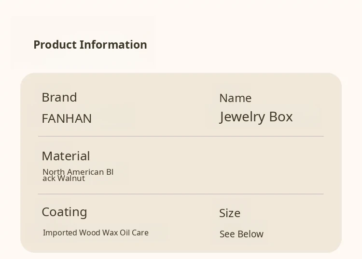362x259 pixels.
Task: Click the word See in the size value
Action: tap(227, 234)
